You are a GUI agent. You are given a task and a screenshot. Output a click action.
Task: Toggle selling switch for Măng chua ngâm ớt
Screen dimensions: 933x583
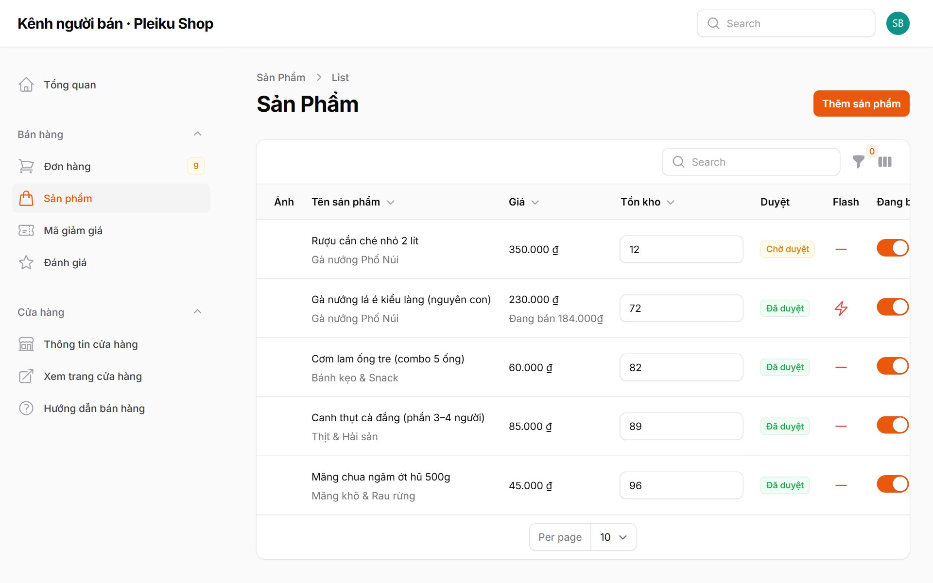coord(893,484)
